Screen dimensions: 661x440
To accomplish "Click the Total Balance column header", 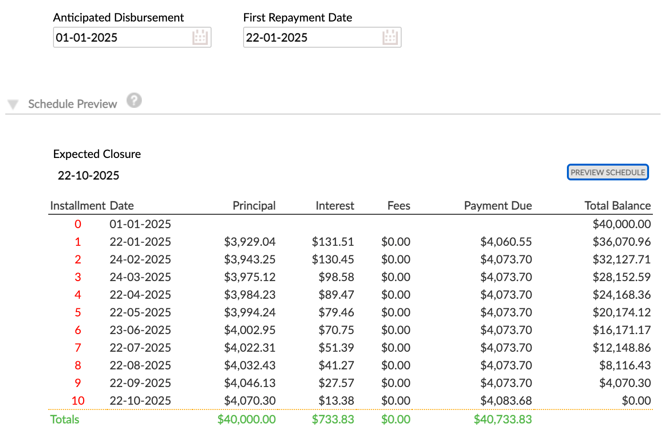I will [618, 206].
